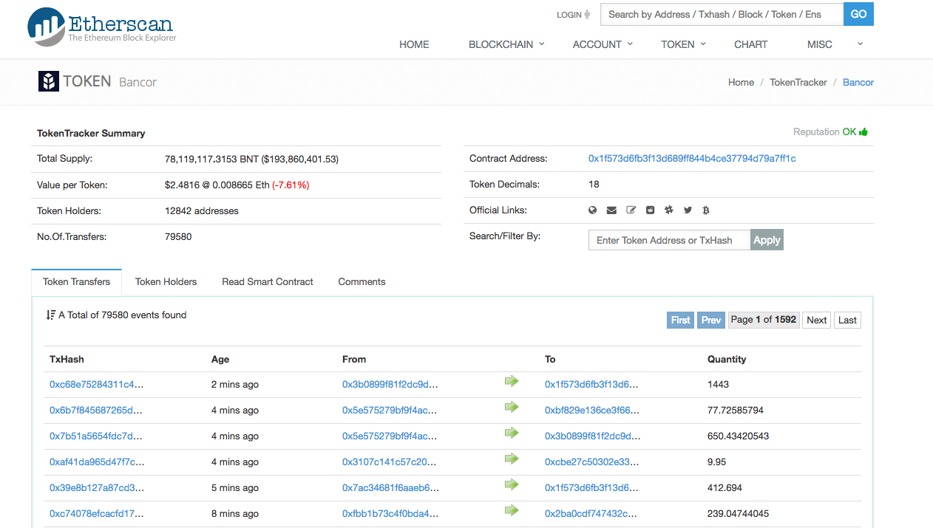933x528 pixels.
Task: Focus the address/txhash search field
Action: click(x=722, y=14)
